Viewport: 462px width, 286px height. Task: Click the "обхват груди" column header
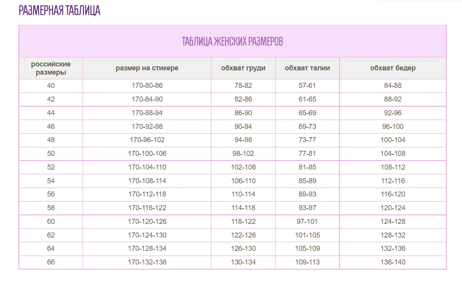[244, 68]
